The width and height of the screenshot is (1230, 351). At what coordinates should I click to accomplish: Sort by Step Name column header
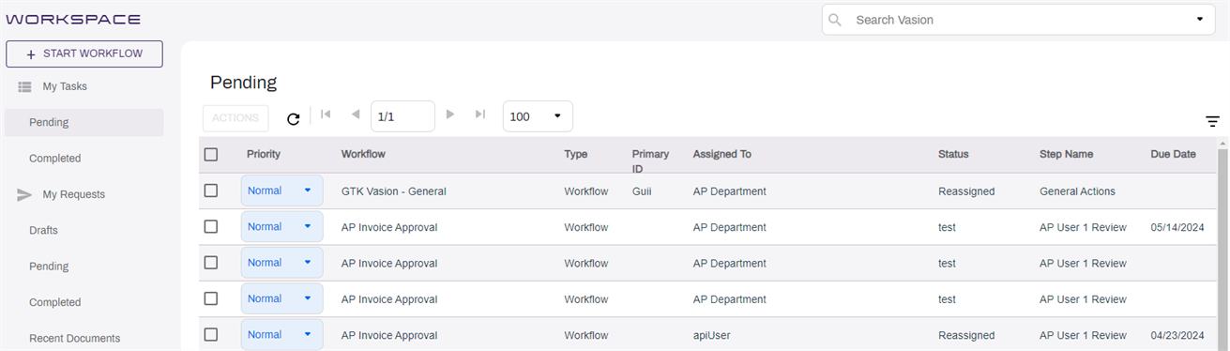[x=1067, y=154]
